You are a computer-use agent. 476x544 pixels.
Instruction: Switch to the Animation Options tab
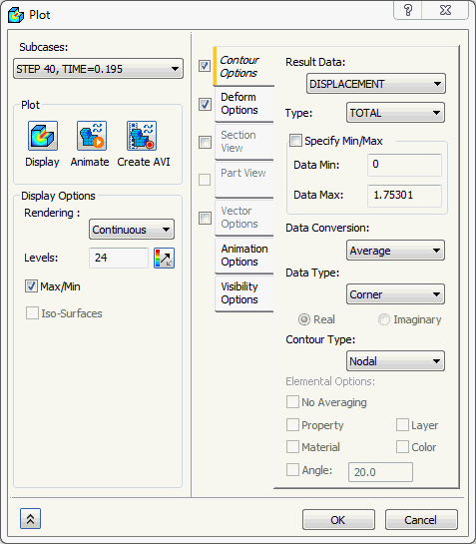pos(244,256)
